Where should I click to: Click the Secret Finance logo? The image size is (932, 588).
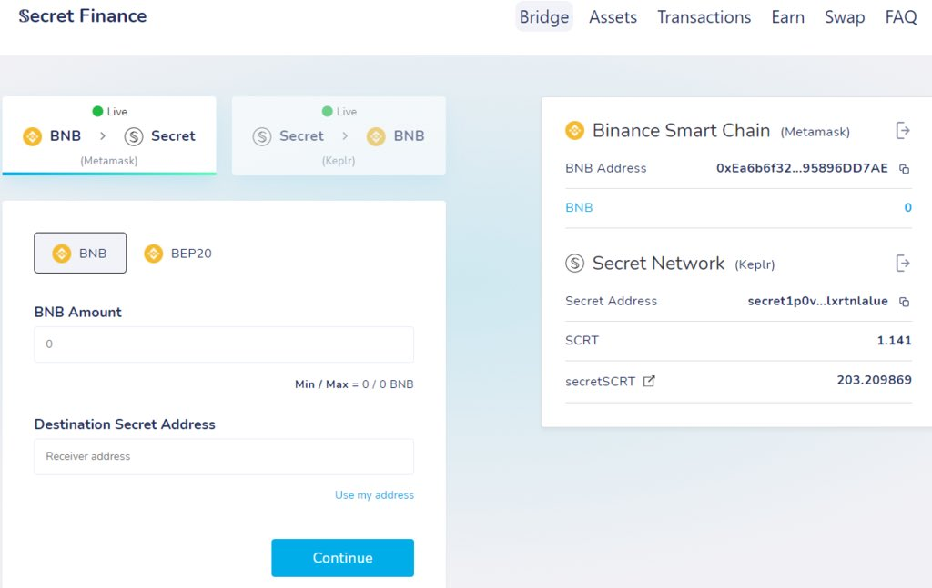[x=83, y=16]
